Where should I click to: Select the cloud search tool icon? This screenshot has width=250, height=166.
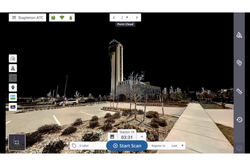[x=13, y=59]
